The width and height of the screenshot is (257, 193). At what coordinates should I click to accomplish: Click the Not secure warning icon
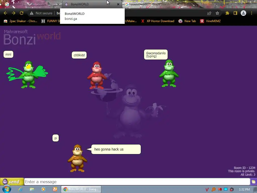(x=32, y=13)
